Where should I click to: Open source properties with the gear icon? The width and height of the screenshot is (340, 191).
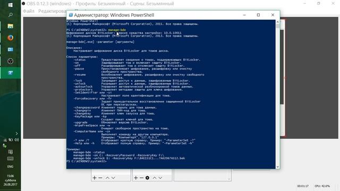148,178
